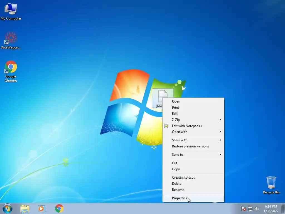The image size is (285, 214).
Task: Select the DataWagon shortcut icon
Action: tap(11, 40)
